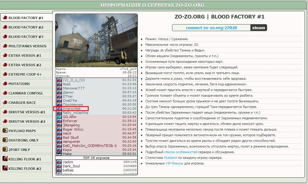Click the icon beside Charger Race

click(5, 103)
